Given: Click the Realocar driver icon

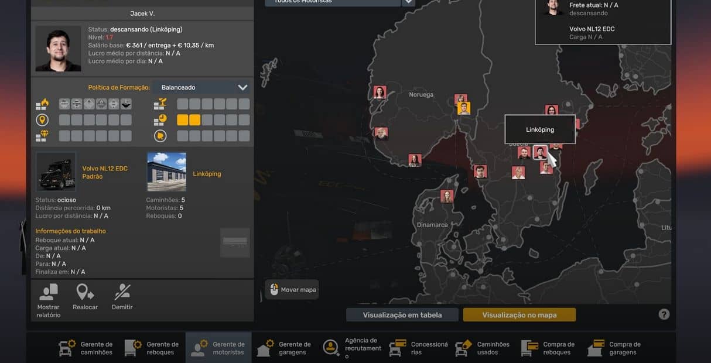Looking at the screenshot, I should 85,292.
